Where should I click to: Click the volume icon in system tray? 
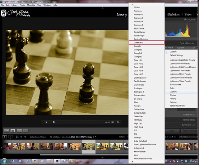point(178,161)
